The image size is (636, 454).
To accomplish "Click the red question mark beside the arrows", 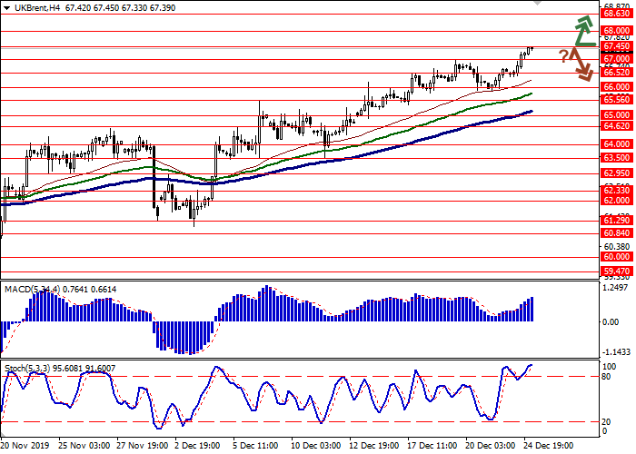I will 563,56.
